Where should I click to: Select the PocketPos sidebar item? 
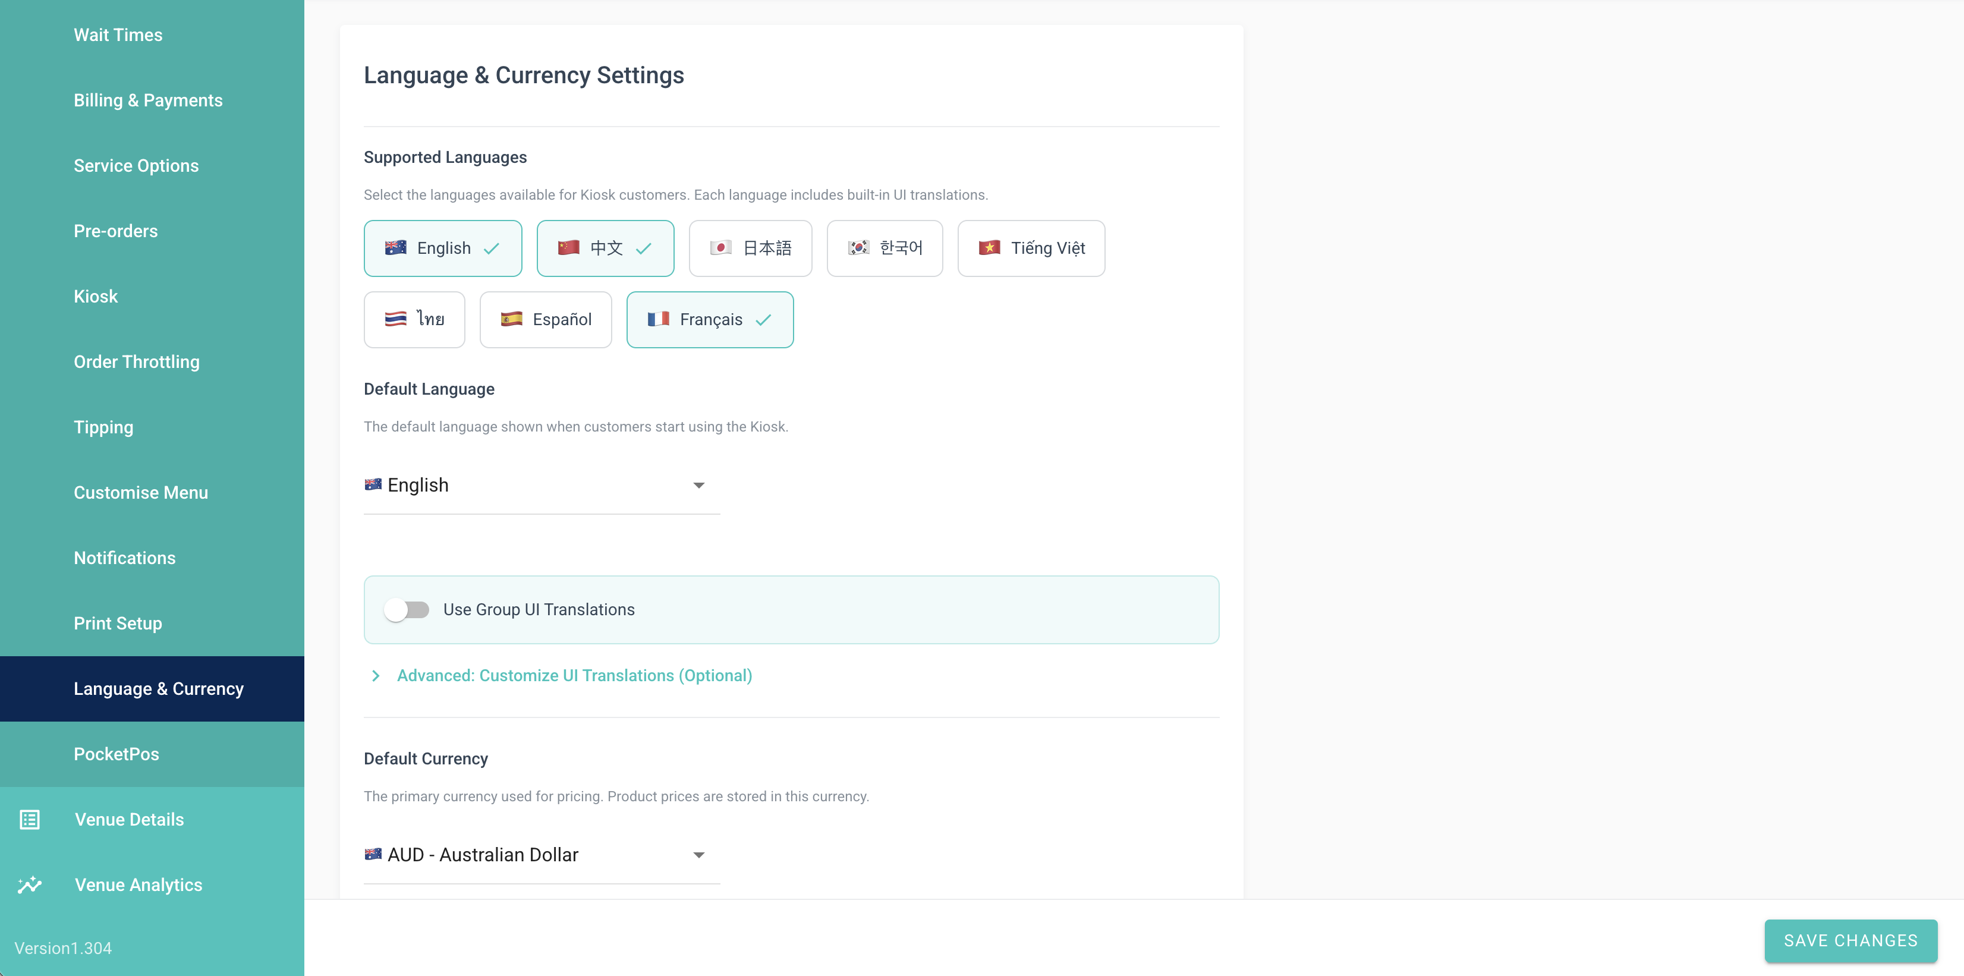click(x=116, y=754)
